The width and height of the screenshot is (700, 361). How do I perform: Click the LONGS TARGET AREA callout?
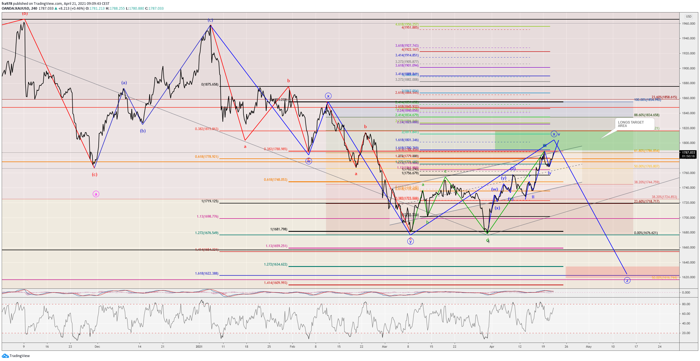pyautogui.click(x=634, y=124)
